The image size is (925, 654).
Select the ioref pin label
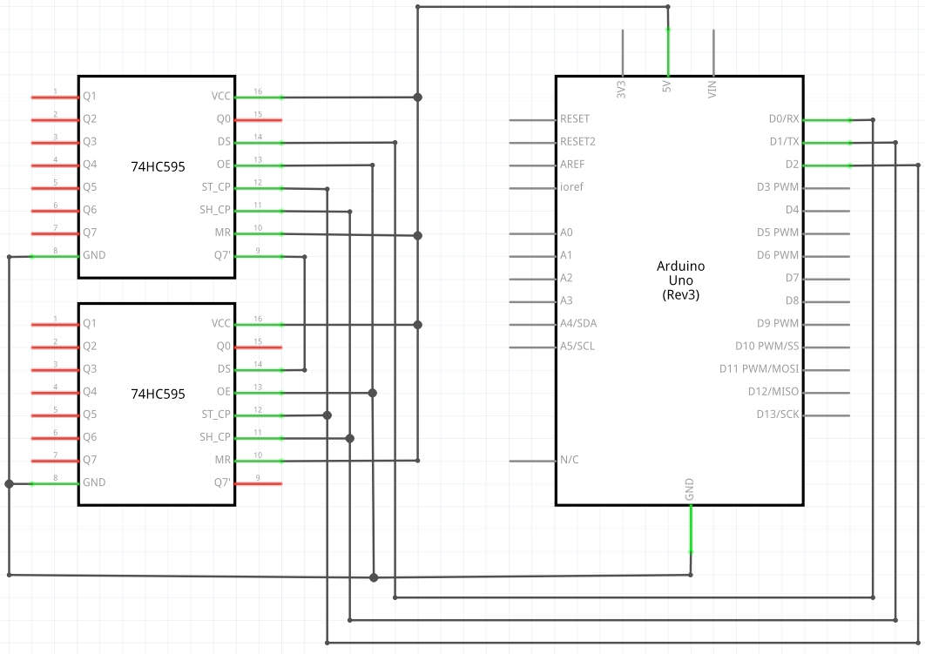[571, 187]
